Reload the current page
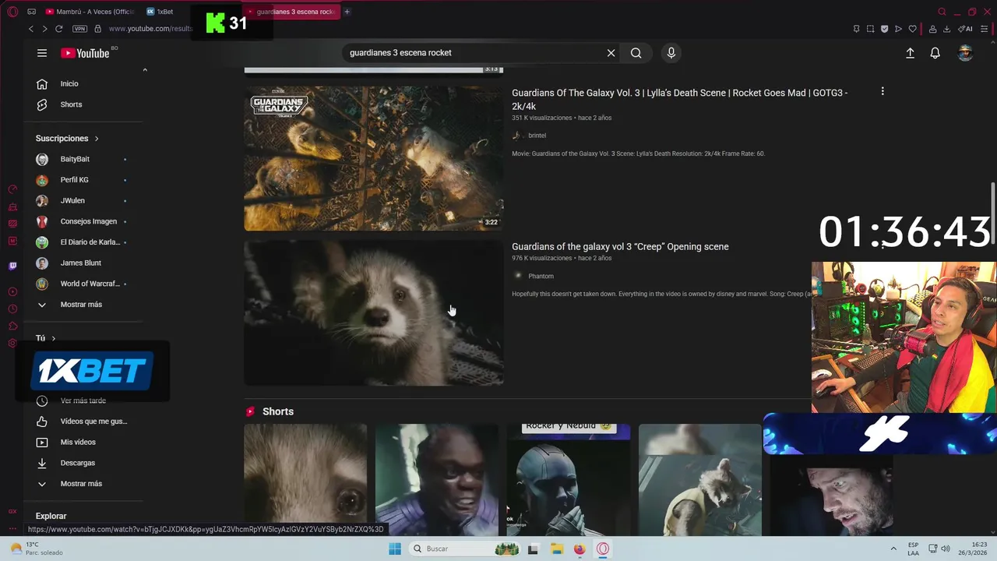The image size is (997, 561). point(60,29)
